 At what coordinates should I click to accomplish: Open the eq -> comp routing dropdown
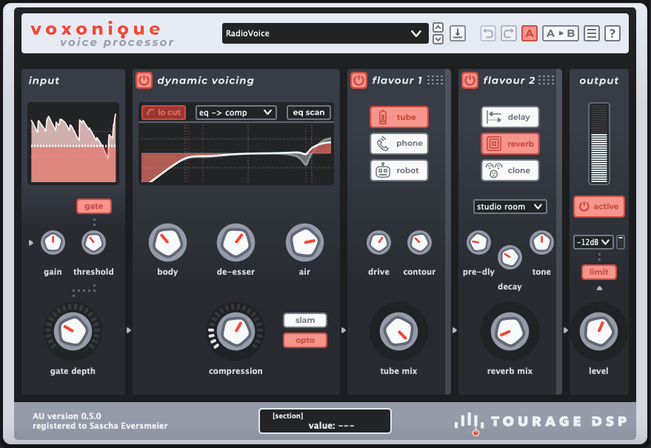tap(236, 113)
